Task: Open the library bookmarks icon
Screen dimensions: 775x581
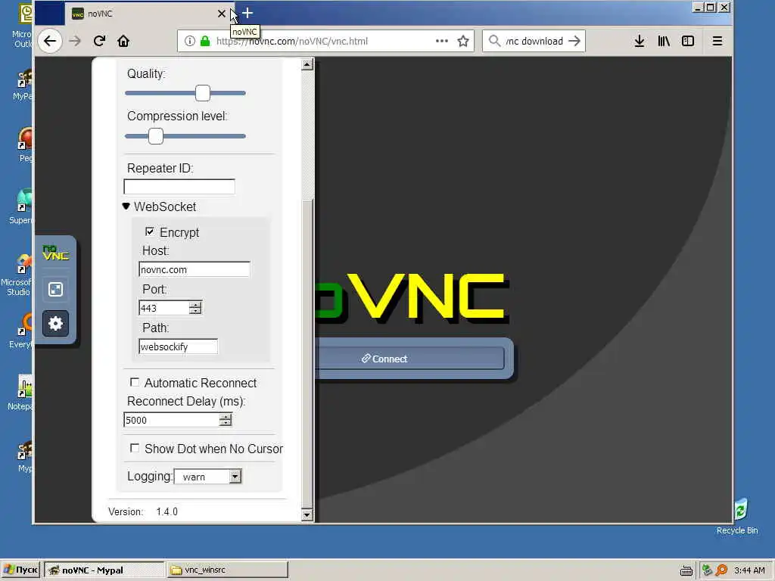Action: pyautogui.click(x=664, y=41)
